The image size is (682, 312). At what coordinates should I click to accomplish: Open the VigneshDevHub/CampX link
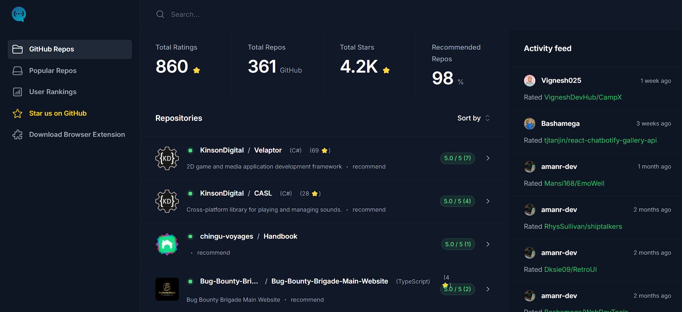point(583,97)
